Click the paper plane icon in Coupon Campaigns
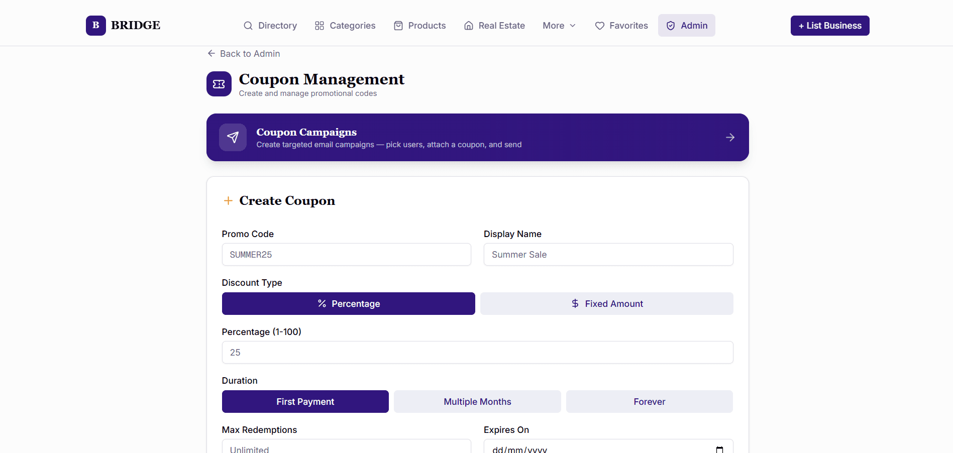 (x=233, y=137)
